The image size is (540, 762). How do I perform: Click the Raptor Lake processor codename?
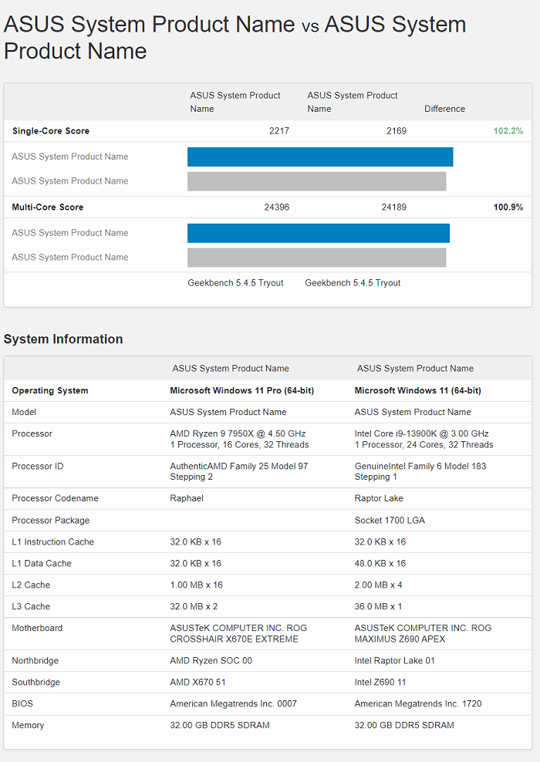379,498
